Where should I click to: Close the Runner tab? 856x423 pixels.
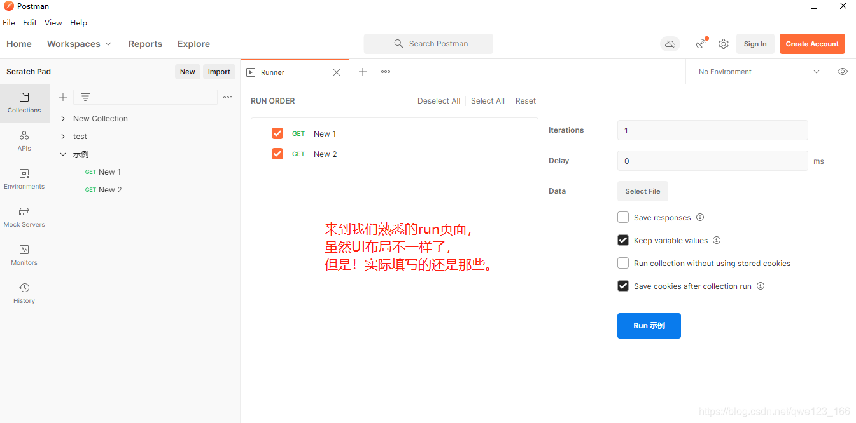click(337, 72)
